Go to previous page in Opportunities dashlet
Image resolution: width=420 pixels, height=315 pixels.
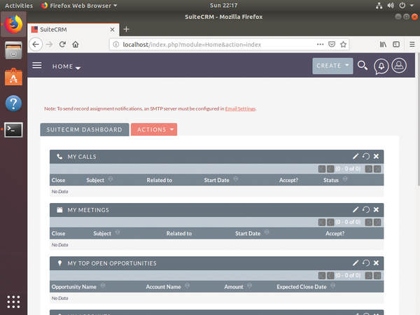[x=330, y=276]
